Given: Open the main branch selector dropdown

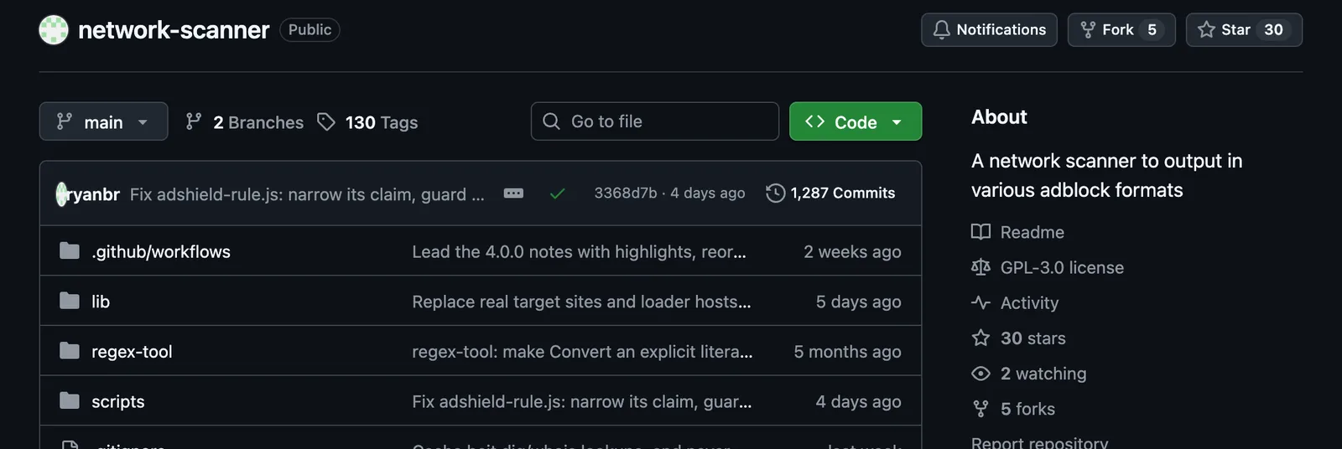Looking at the screenshot, I should (103, 121).
